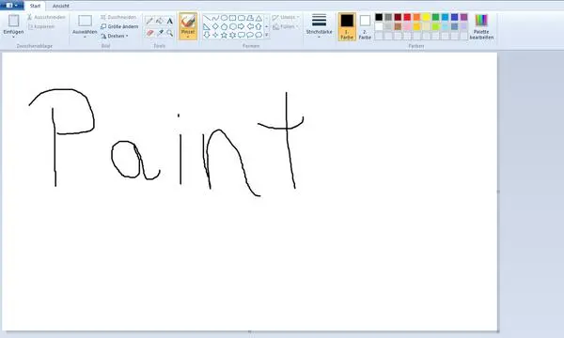
Task: Switch to the Ansicht ribbon tab
Action: click(x=61, y=6)
